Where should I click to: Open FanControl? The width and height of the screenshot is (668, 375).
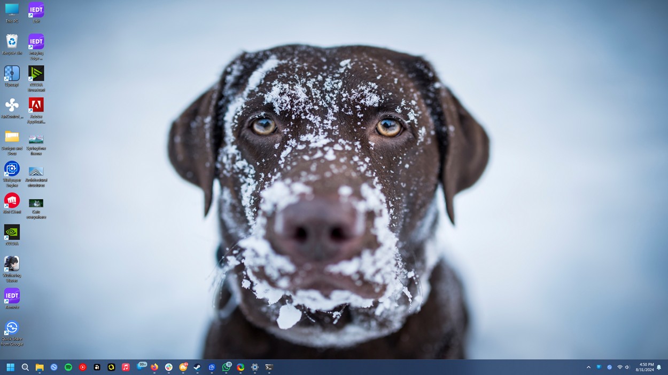pos(12,106)
